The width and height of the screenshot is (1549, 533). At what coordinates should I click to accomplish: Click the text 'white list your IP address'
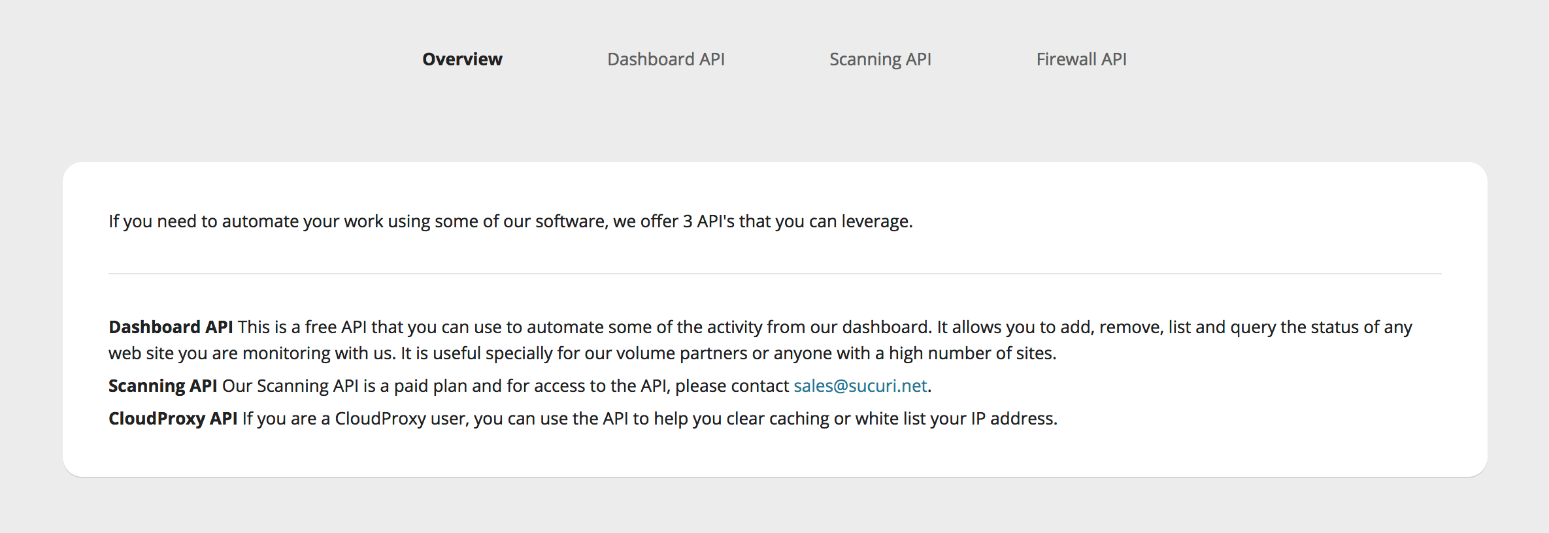pyautogui.click(x=954, y=419)
